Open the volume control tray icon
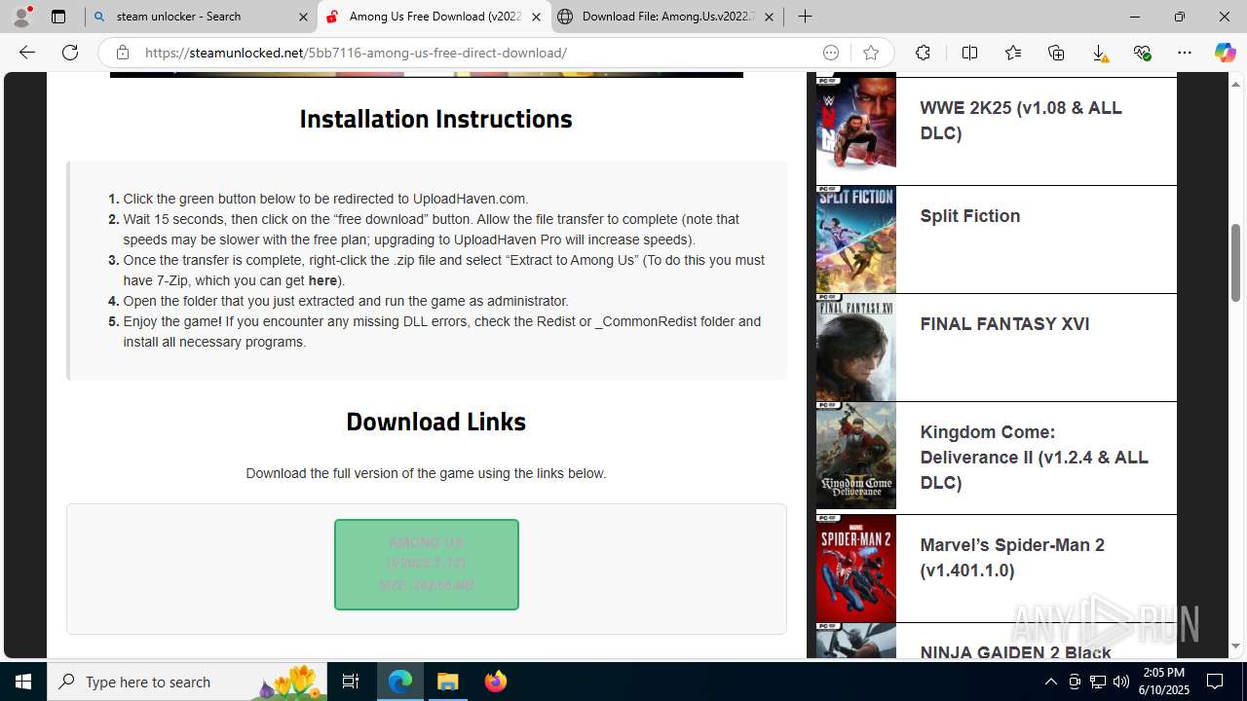The height and width of the screenshot is (701, 1247). pyautogui.click(x=1120, y=682)
